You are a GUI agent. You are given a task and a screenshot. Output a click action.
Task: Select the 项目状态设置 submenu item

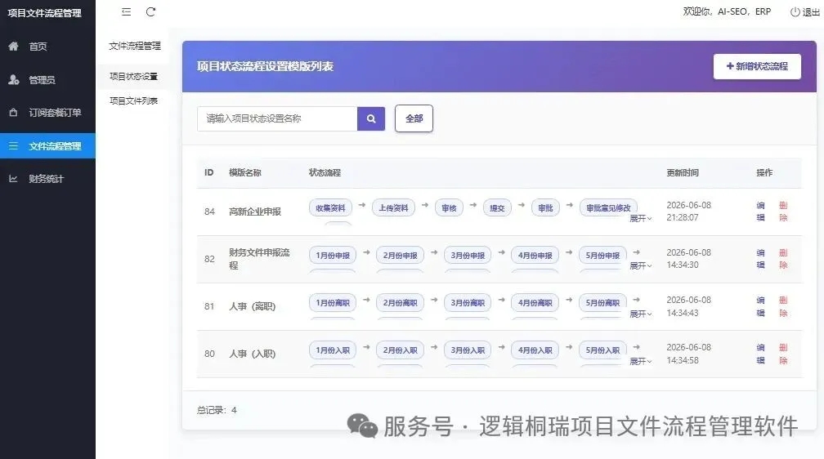(133, 77)
